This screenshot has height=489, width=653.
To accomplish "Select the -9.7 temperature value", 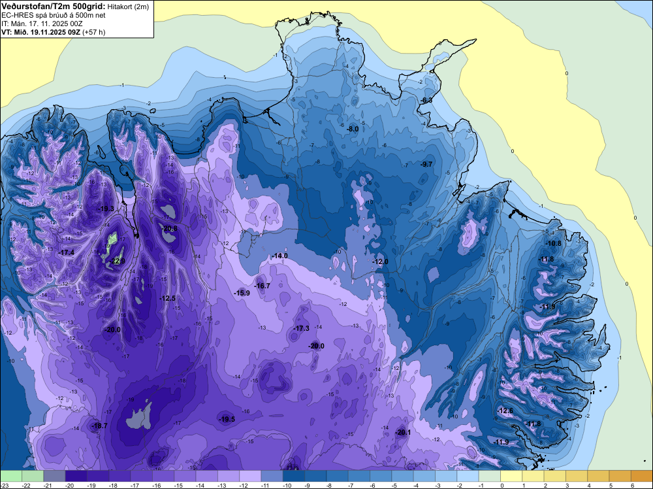I will (x=427, y=164).
